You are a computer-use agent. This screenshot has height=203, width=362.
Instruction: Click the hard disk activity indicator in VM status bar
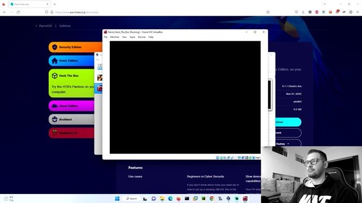(x=217, y=158)
